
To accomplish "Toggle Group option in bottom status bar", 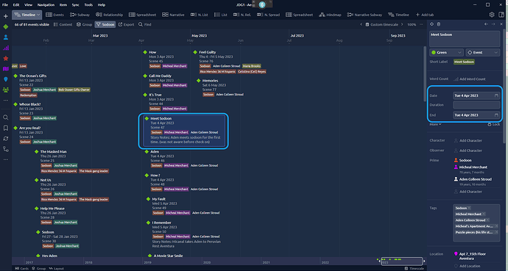I will [x=38, y=268].
